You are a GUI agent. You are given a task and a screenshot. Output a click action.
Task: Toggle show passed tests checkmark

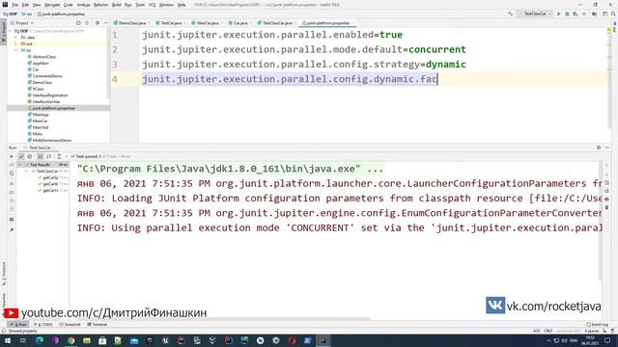pyautogui.click(x=21, y=156)
